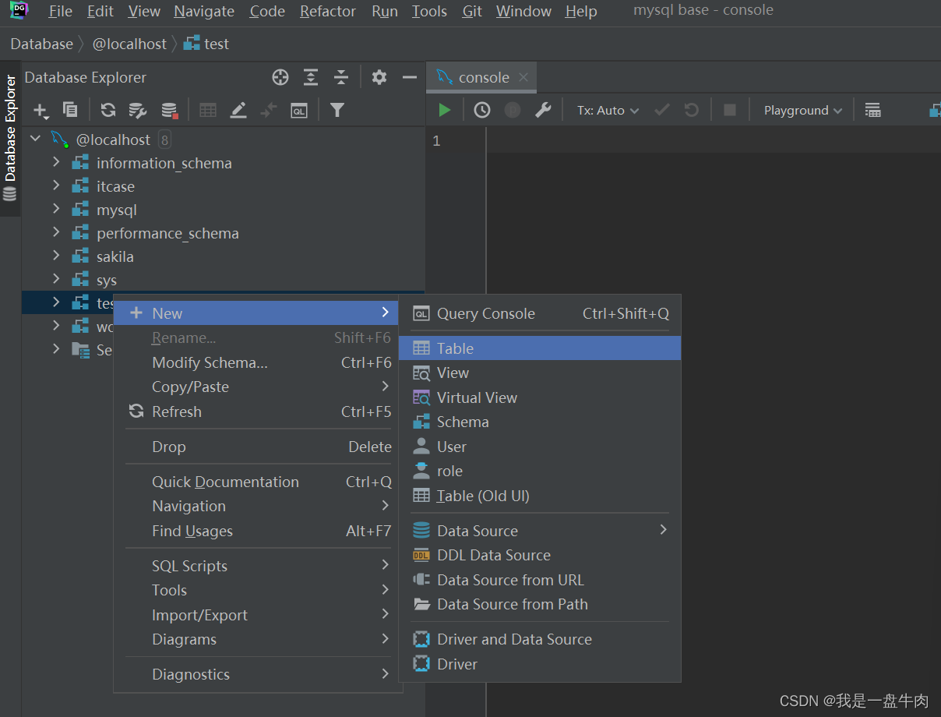The width and height of the screenshot is (941, 717).
Task: Choose Query Console in the New submenu
Action: point(540,313)
